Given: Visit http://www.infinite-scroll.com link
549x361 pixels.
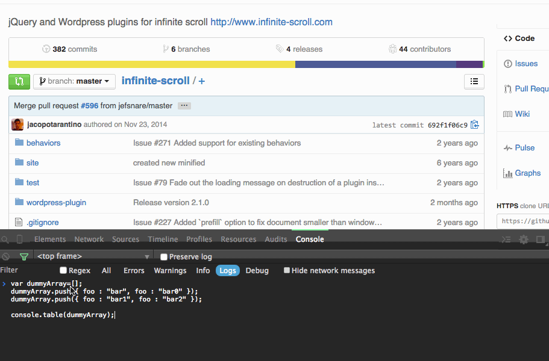Looking at the screenshot, I should coord(271,22).
